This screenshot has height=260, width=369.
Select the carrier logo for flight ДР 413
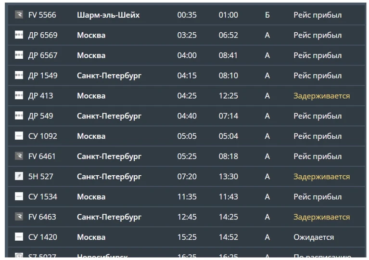(x=19, y=96)
